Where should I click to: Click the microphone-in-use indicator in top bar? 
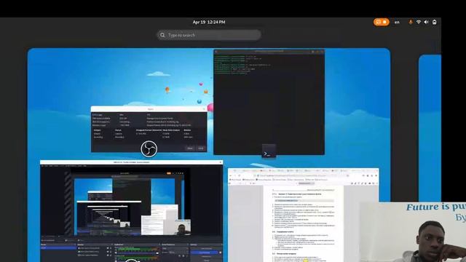(411, 22)
